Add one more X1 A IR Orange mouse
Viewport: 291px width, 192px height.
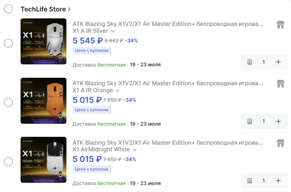[x=278, y=121]
